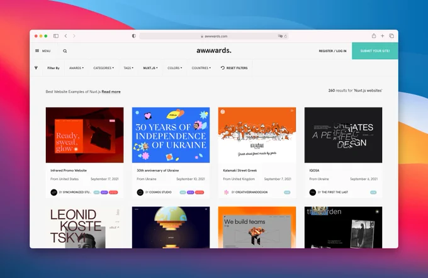Viewport: 428px width, 278px height.
Task: Click the SUBMIT YOUR SITE! button
Action: coord(375,51)
